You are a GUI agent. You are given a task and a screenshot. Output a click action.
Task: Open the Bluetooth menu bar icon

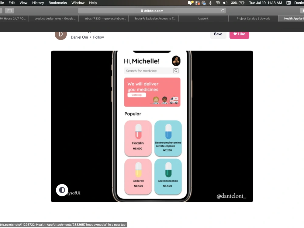coord(210,3)
